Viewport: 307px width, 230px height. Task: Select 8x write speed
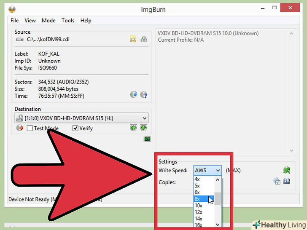tap(203, 199)
